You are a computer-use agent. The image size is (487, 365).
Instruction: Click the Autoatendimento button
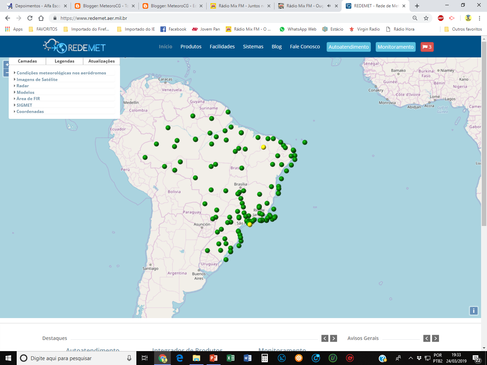349,47
